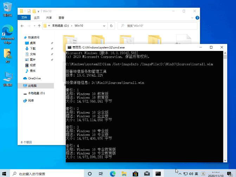Open the volume speaker tray icon
This screenshot has height=177, width=236.
pos(191,174)
